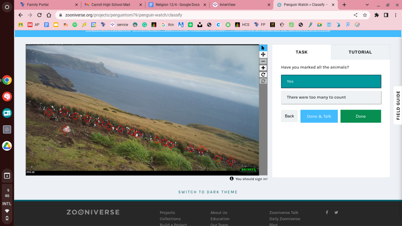The width and height of the screenshot is (402, 226).
Task: Click Switch to Dark Theme
Action: [208, 192]
